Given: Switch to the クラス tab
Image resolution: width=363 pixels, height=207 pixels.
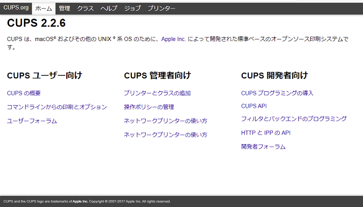Looking at the screenshot, I should (85, 9).
